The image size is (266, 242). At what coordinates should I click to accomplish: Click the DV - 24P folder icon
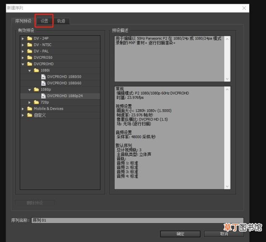click(x=30, y=39)
